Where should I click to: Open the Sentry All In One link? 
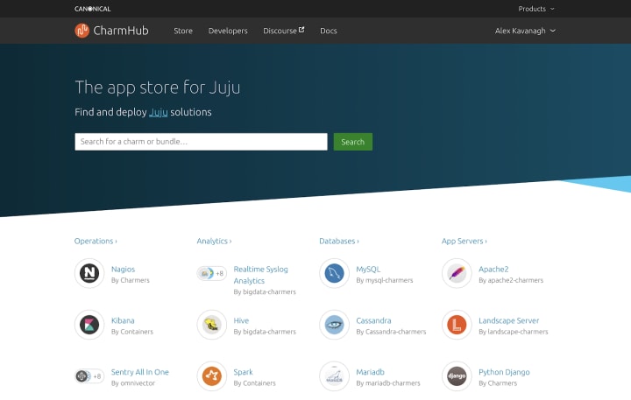(x=140, y=372)
